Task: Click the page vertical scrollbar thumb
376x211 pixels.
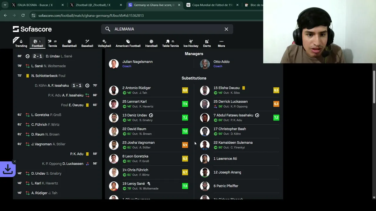Action: (374, 87)
